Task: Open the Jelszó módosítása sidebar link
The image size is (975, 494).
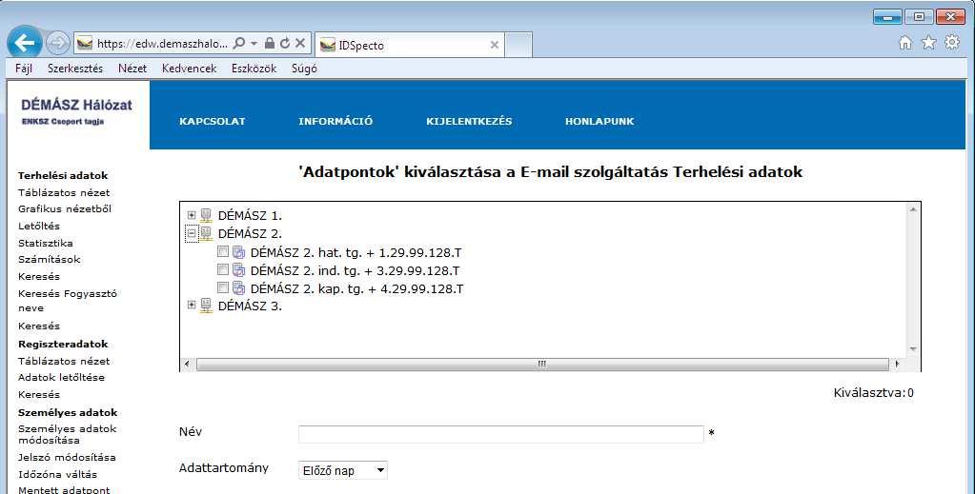Action: (x=67, y=457)
